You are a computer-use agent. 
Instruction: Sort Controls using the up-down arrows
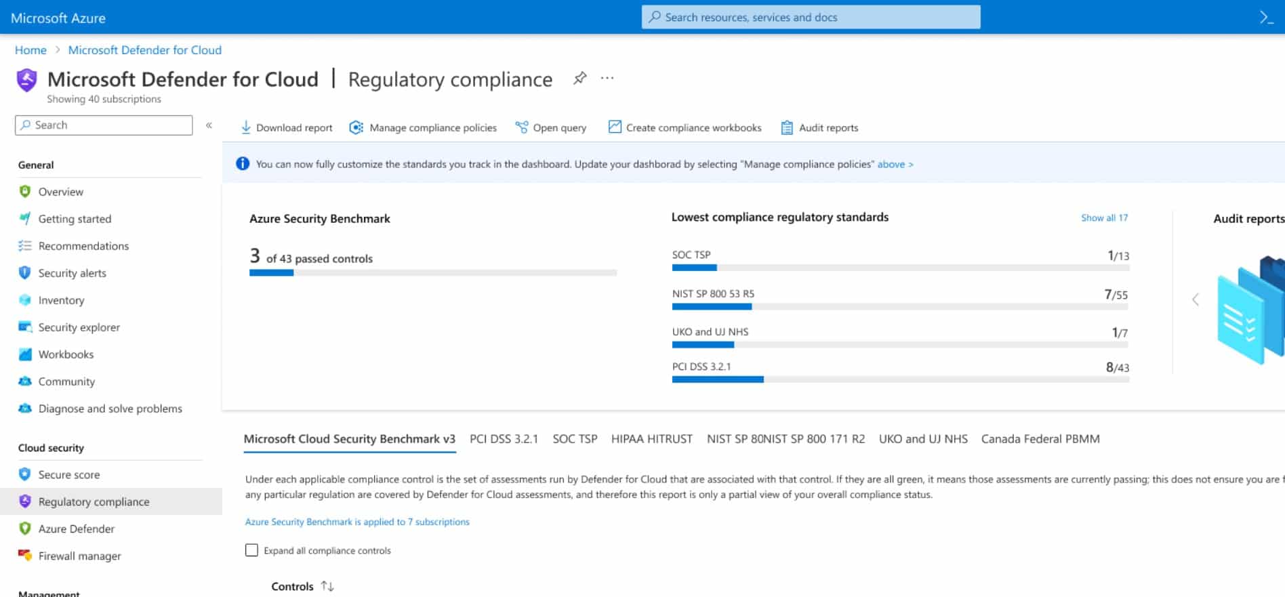click(x=328, y=586)
